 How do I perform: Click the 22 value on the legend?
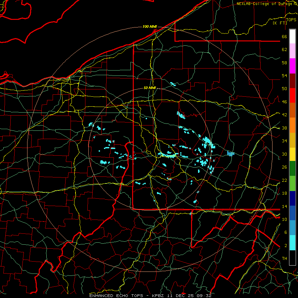(284, 180)
